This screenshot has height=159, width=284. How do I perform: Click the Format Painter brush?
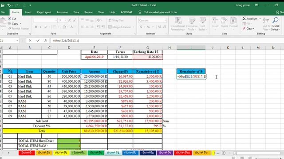pyautogui.click(x=10, y=28)
